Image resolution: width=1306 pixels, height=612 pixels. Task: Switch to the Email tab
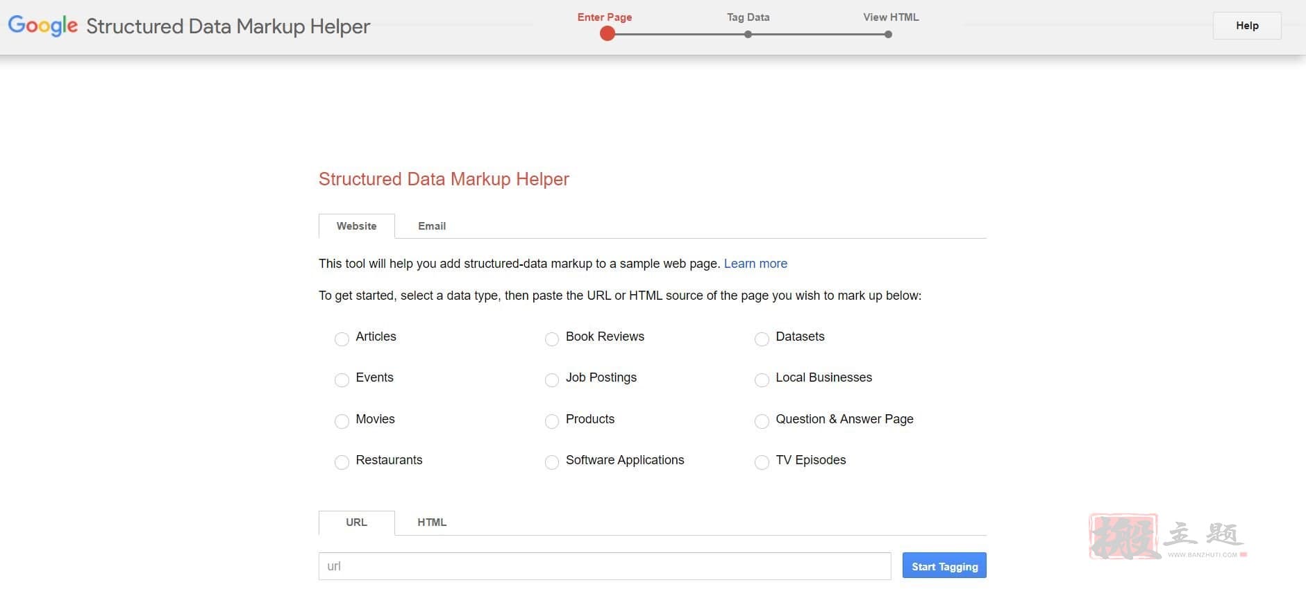click(432, 226)
